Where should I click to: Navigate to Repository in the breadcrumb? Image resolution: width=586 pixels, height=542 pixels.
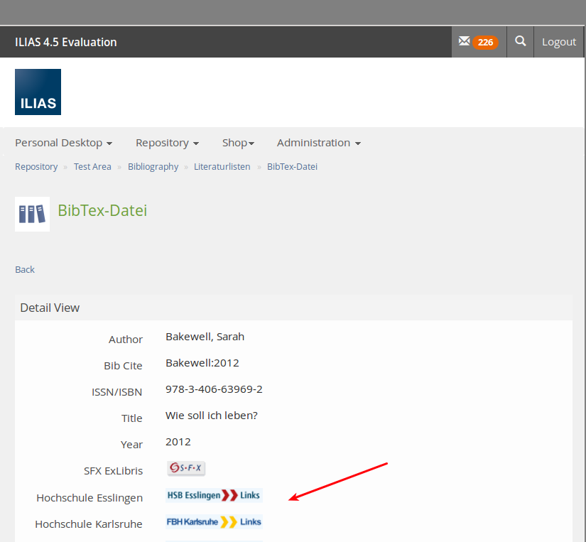coord(36,167)
